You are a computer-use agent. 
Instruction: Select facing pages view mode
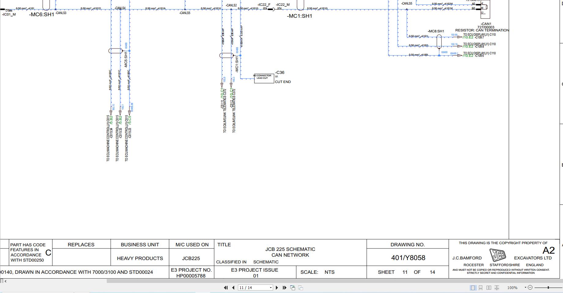[489, 288]
